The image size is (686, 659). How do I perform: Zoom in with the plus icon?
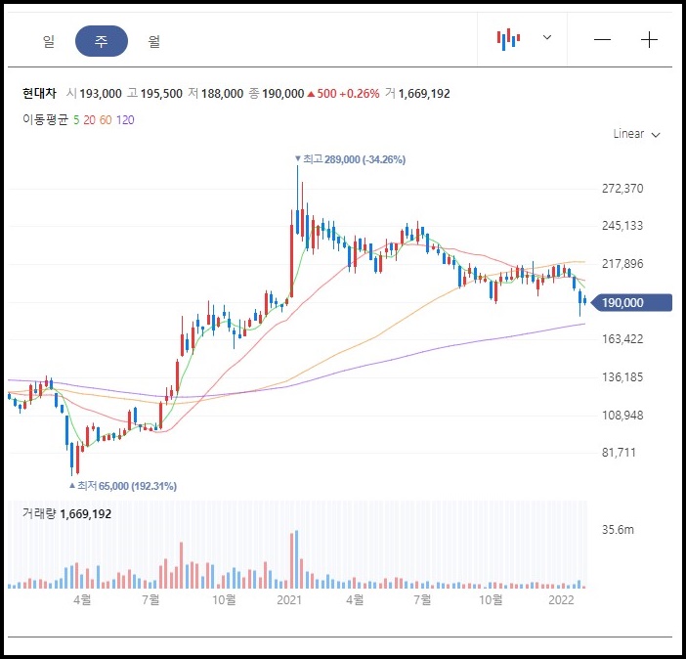(x=649, y=40)
